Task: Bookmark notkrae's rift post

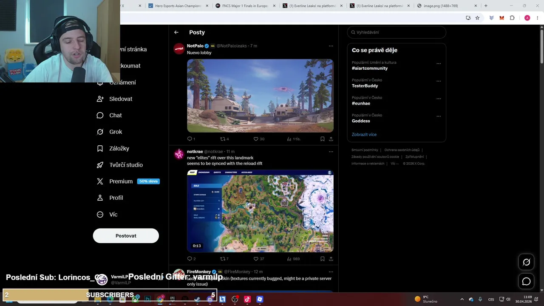Action: tap(322, 259)
